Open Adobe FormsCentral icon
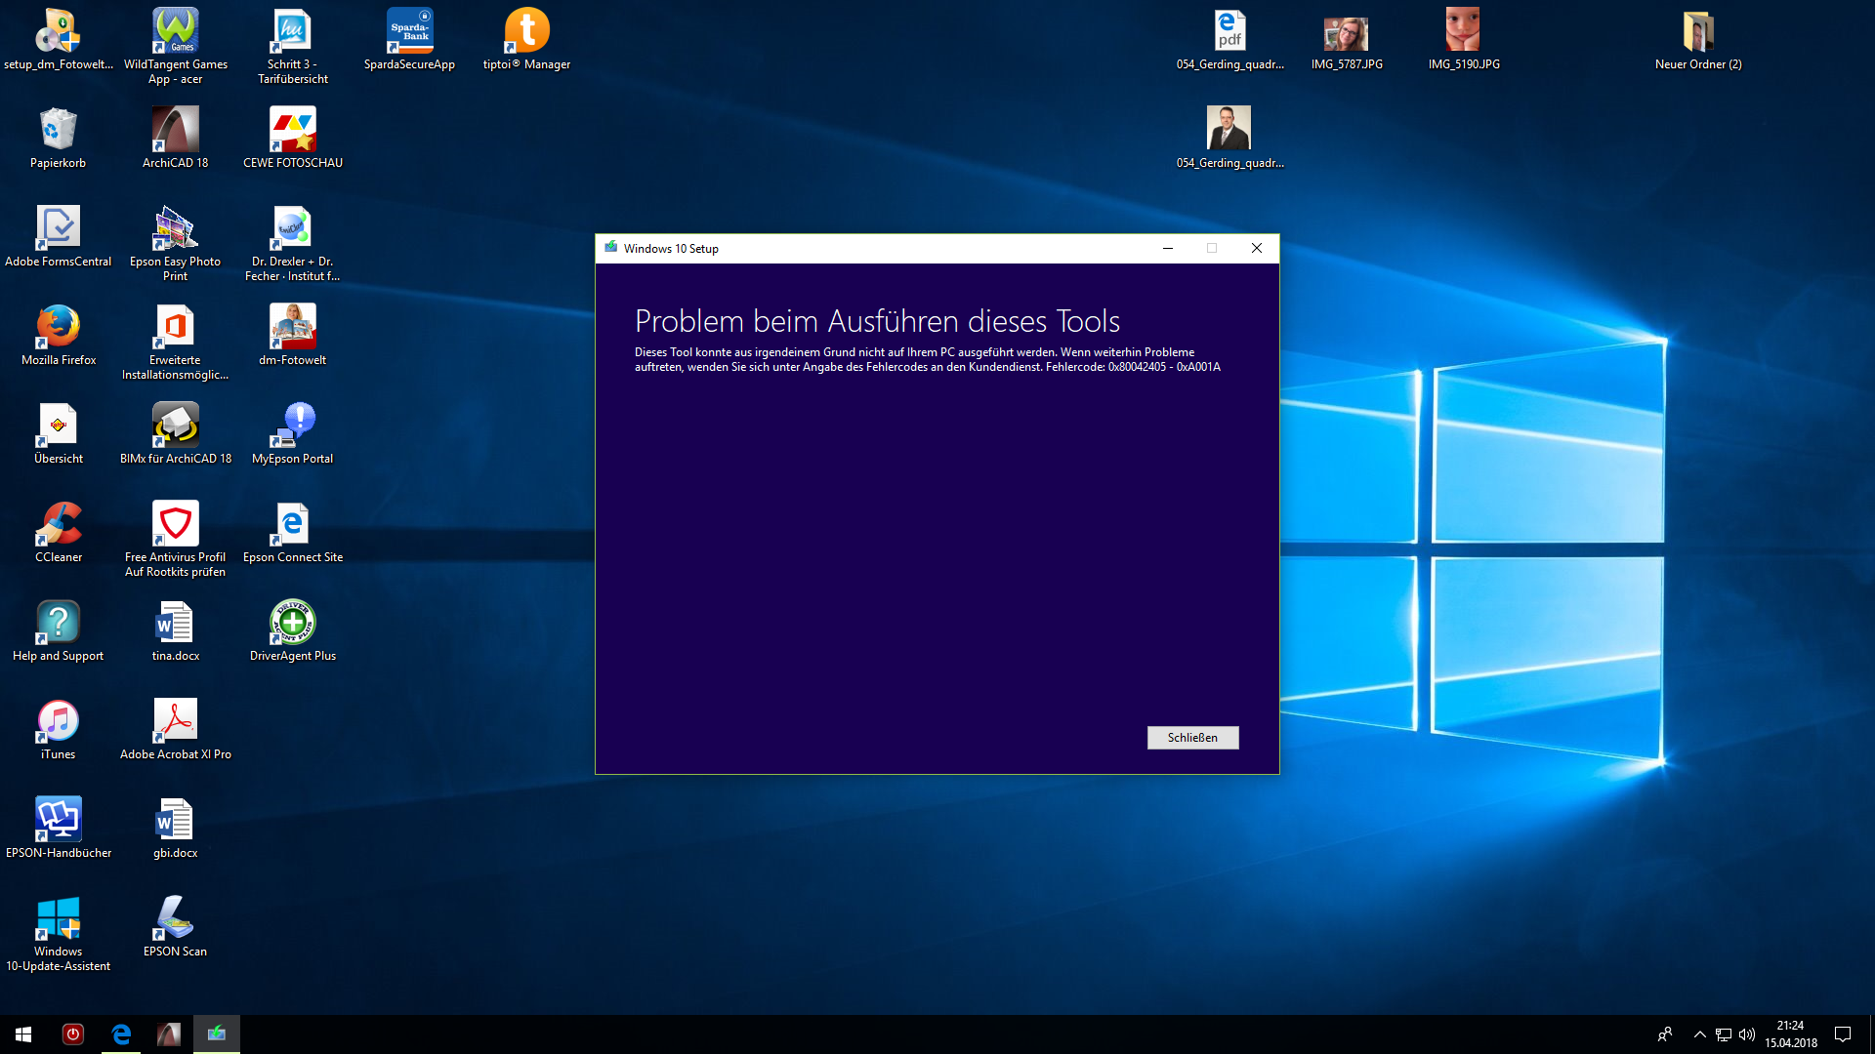This screenshot has width=1875, height=1054. (x=59, y=237)
